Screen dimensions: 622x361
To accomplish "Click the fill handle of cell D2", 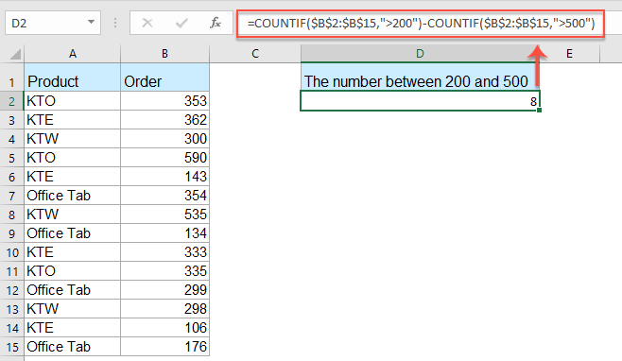I will click(539, 110).
